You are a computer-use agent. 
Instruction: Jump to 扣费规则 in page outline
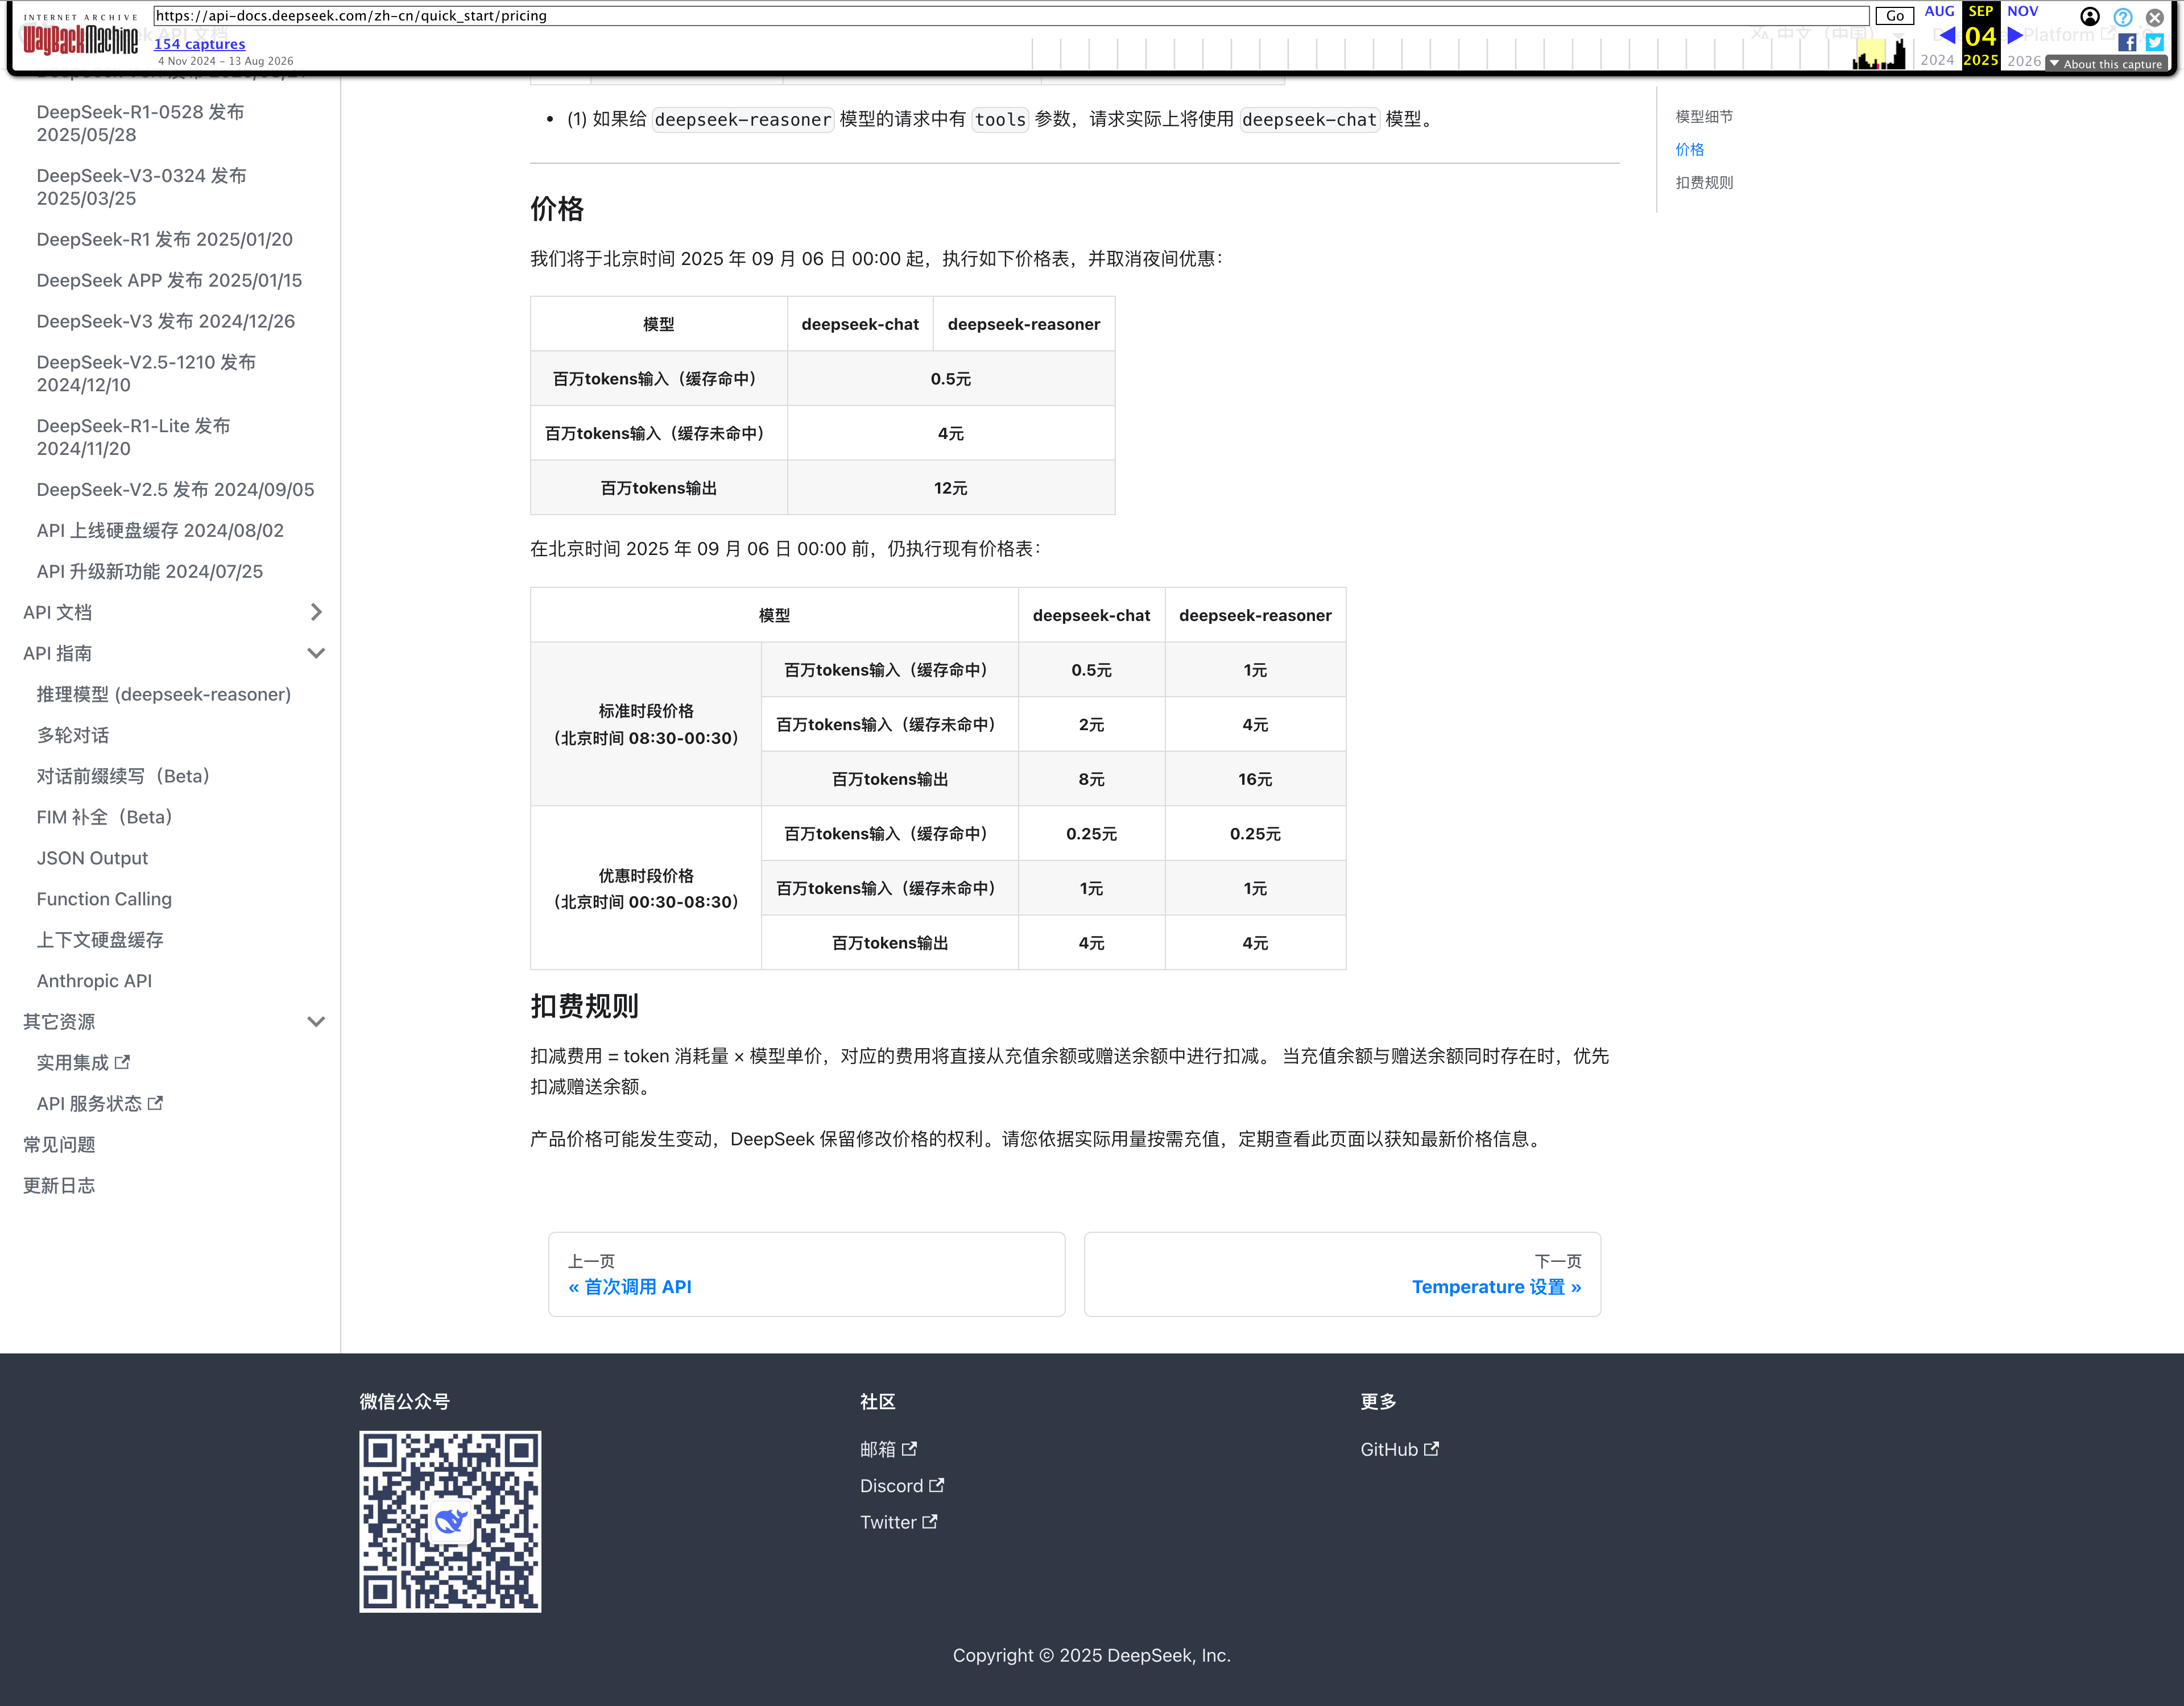pyautogui.click(x=1704, y=182)
